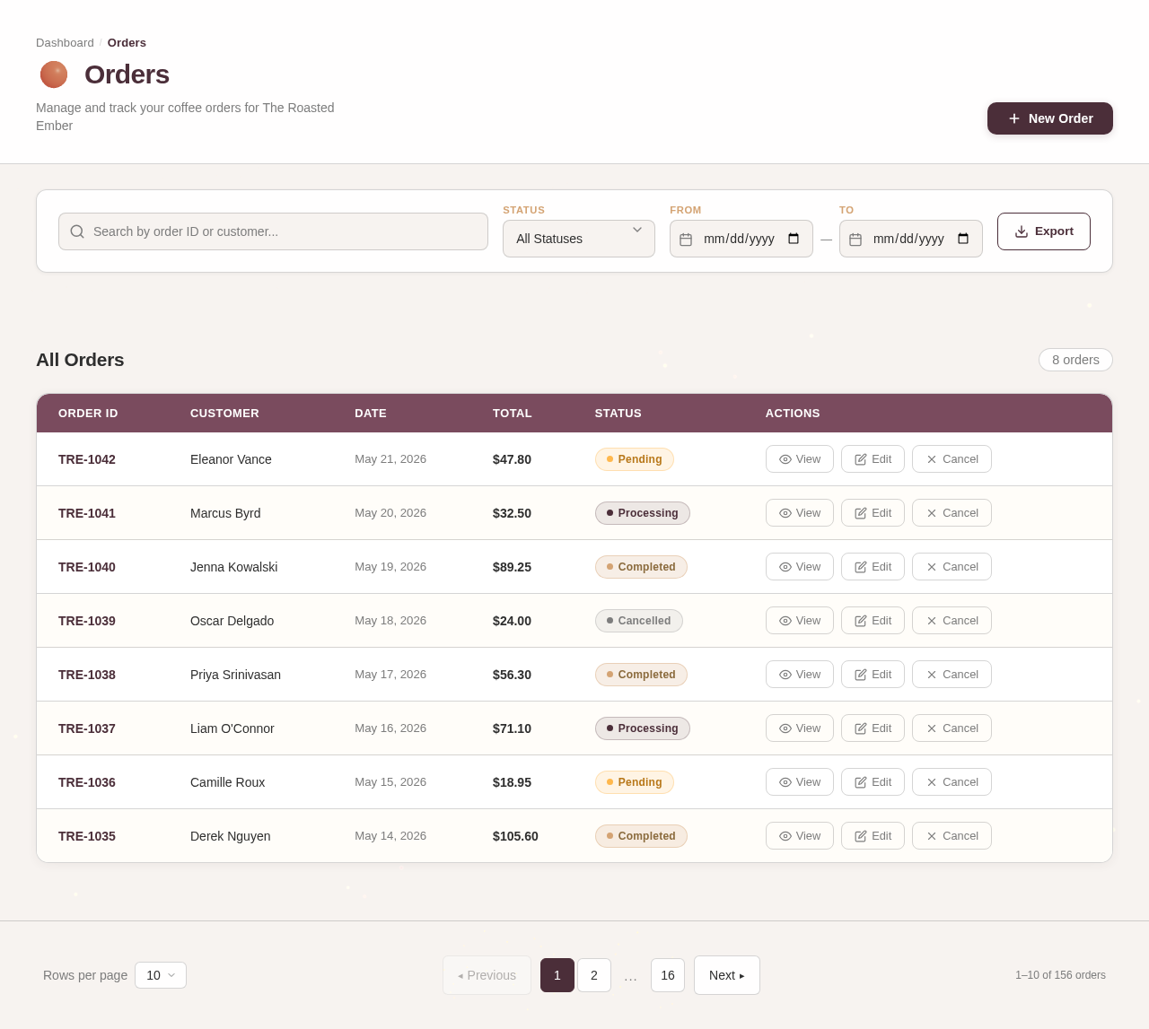The width and height of the screenshot is (1149, 1029).
Task: Go to page 2
Action: click(594, 975)
